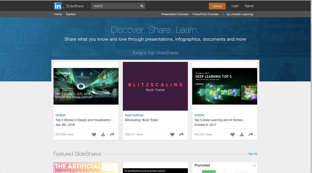Click the 938,077 views count
The height and width of the screenshot is (173, 312).
[x=134, y=134]
